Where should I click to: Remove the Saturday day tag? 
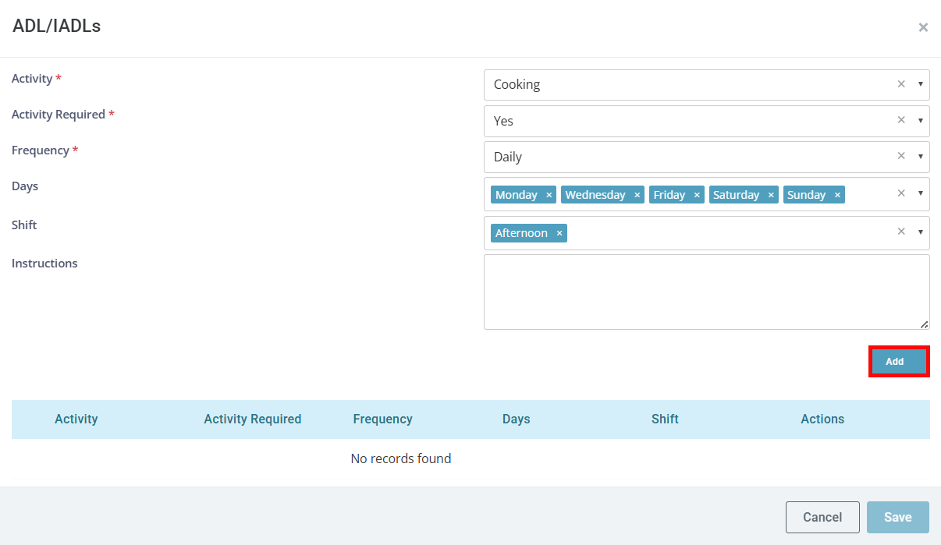click(x=771, y=195)
